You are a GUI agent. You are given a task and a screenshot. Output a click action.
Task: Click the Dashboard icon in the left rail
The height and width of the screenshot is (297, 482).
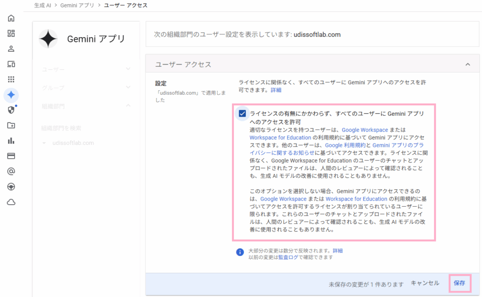11,33
